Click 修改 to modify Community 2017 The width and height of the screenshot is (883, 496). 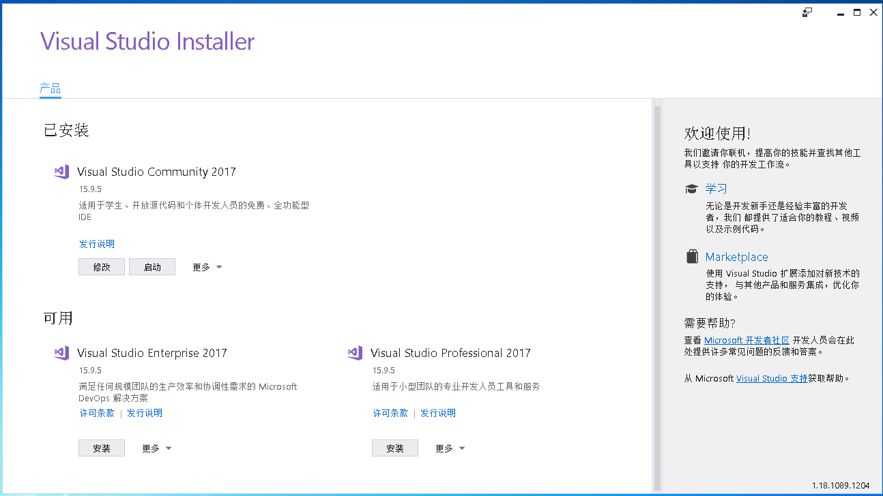[101, 266]
